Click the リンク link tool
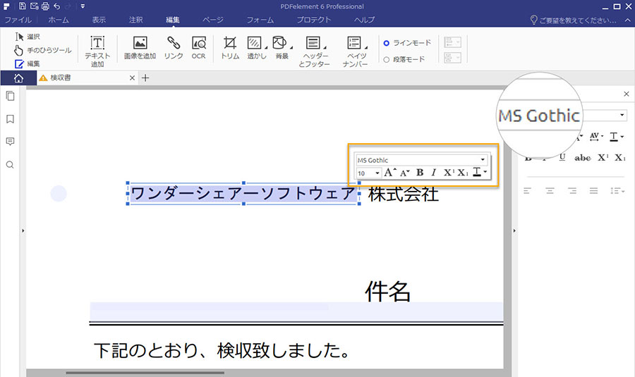Screen dimensions: 635x377 coord(174,48)
